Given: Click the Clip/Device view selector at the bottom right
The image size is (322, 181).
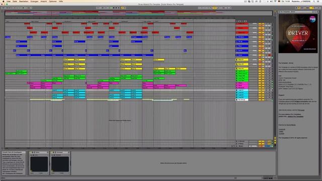Looking at the screenshot, I should point(268,178).
